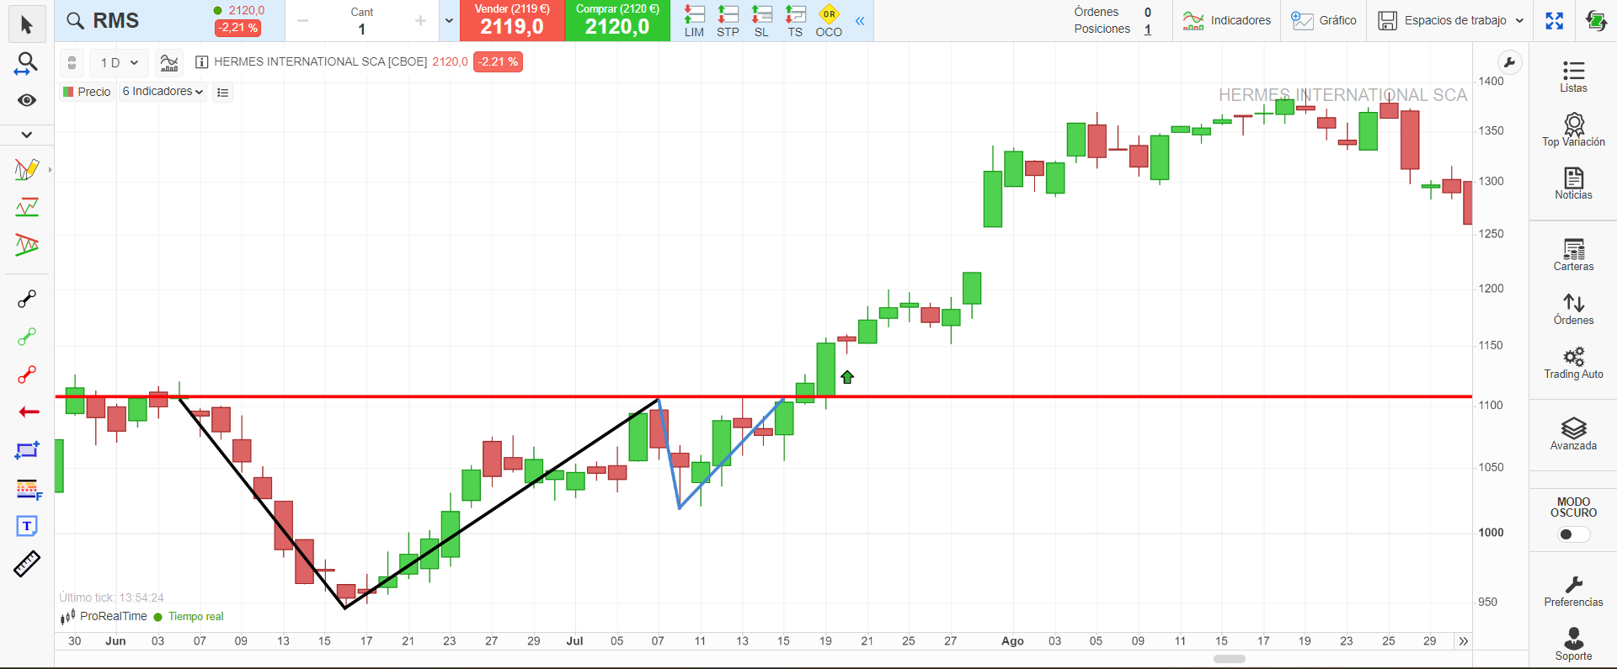Choose the red line segment tool
The width and height of the screenshot is (1617, 669).
pos(27,374)
